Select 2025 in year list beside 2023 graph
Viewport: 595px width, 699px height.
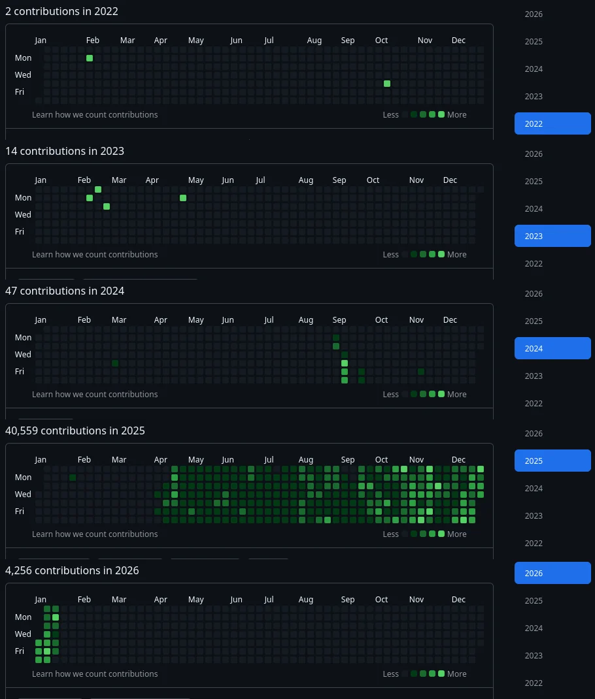coord(534,182)
